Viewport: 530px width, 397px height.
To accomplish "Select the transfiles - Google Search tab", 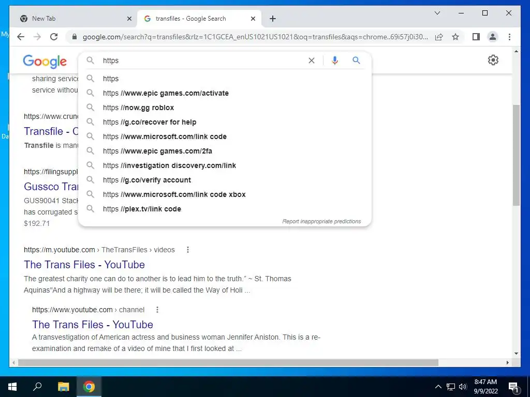I will [x=199, y=19].
